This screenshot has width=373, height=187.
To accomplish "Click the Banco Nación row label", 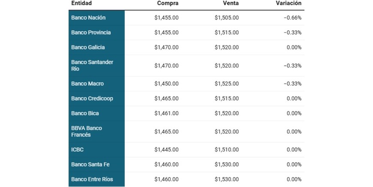I will click(x=88, y=18).
